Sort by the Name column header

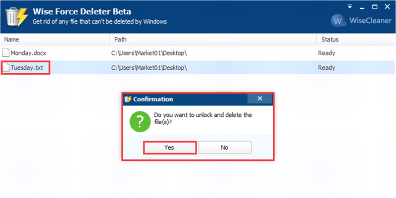pyautogui.click(x=54, y=39)
